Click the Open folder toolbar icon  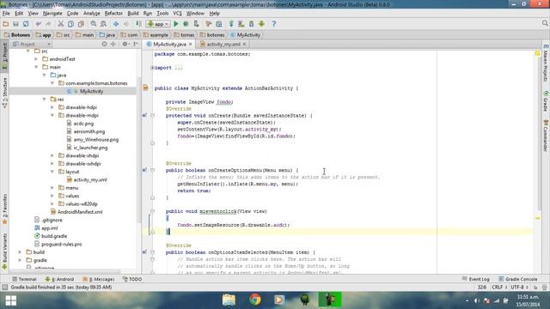6,24
